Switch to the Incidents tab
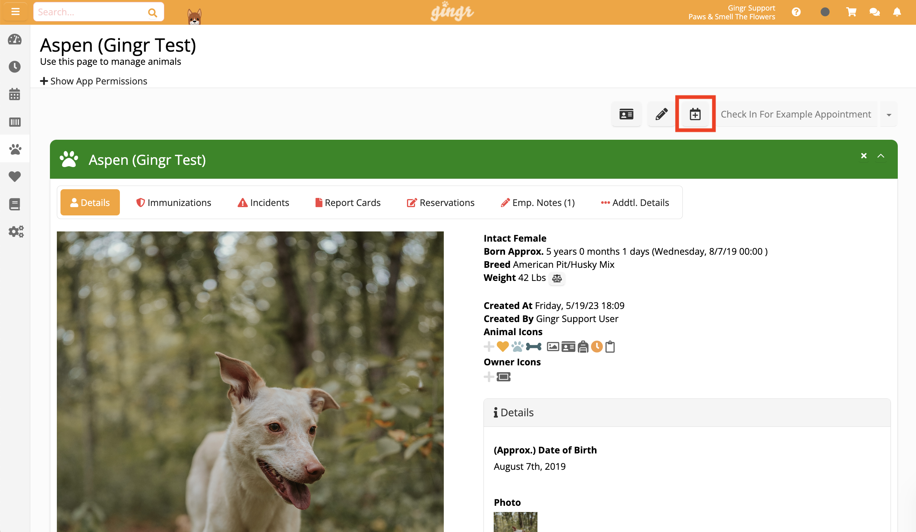This screenshot has width=916, height=532. [263, 202]
